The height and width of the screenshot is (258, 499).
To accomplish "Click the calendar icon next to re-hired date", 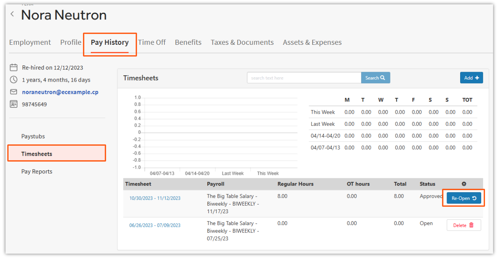I will [14, 67].
